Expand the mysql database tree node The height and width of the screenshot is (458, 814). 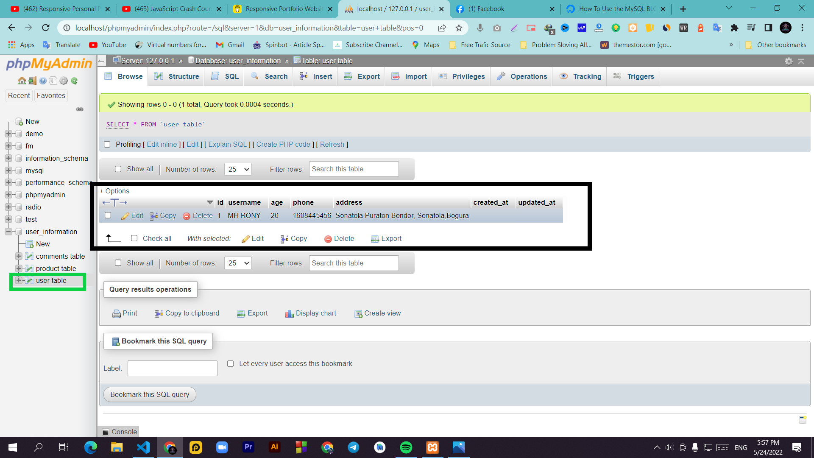tap(8, 170)
